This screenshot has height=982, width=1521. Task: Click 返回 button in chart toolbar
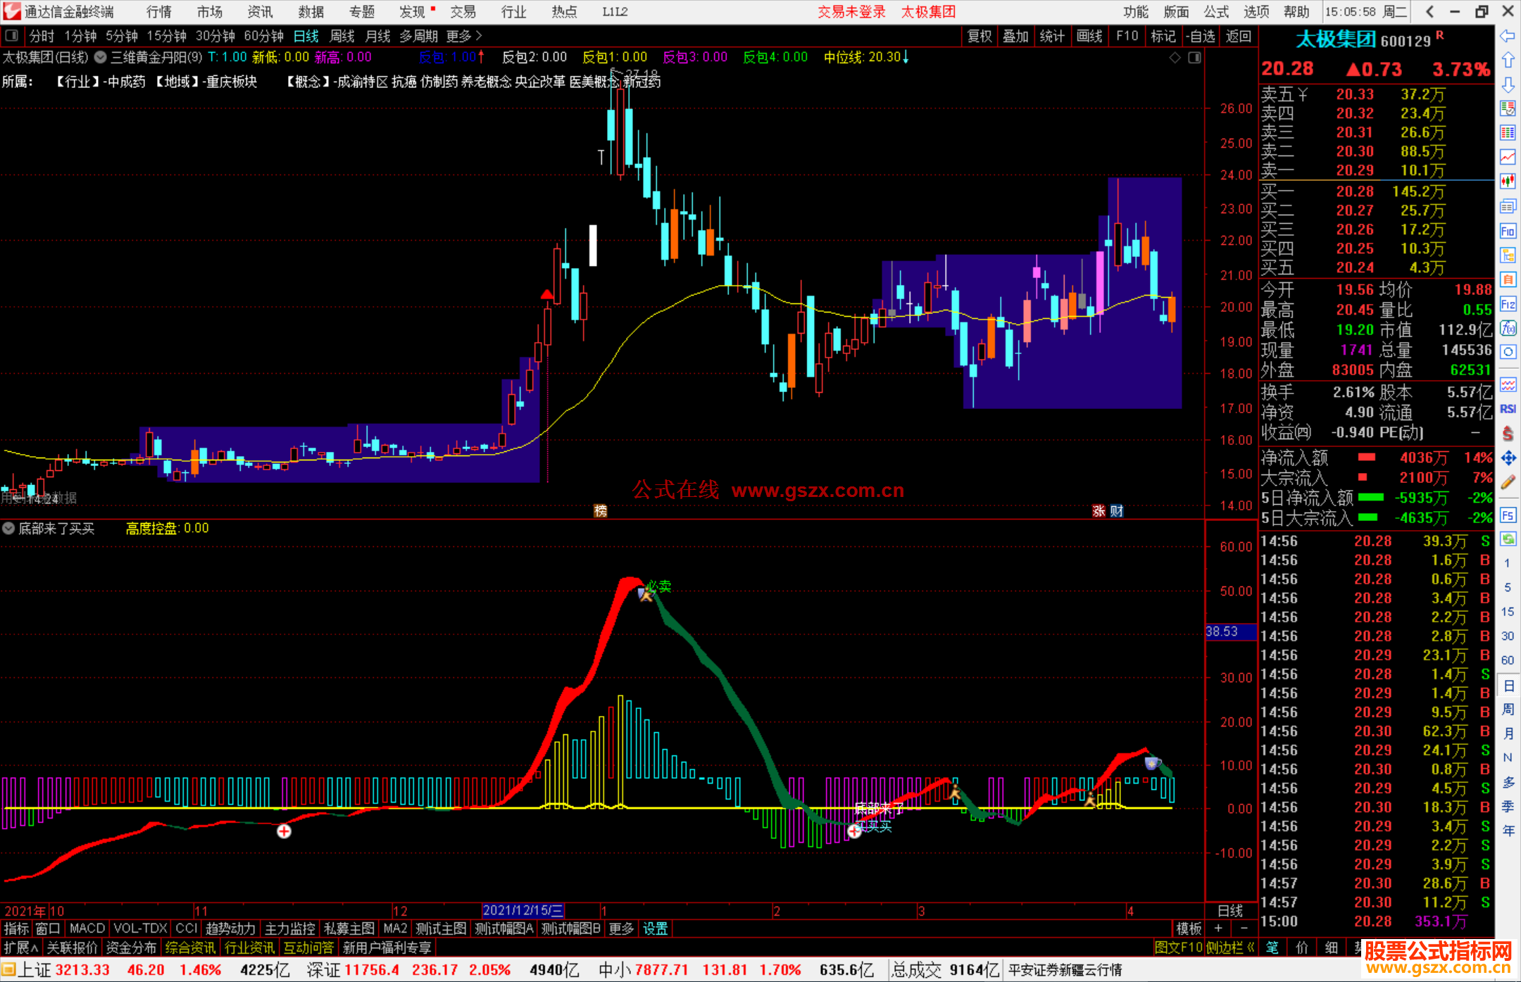point(1239,36)
